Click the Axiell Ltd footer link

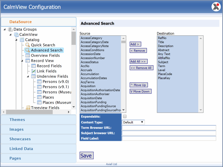[111, 164]
